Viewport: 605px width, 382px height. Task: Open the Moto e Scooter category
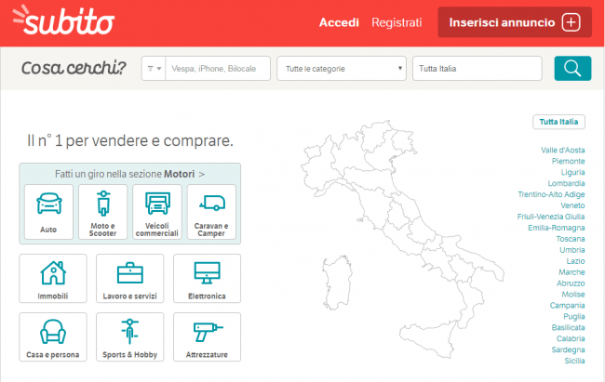pyautogui.click(x=102, y=212)
